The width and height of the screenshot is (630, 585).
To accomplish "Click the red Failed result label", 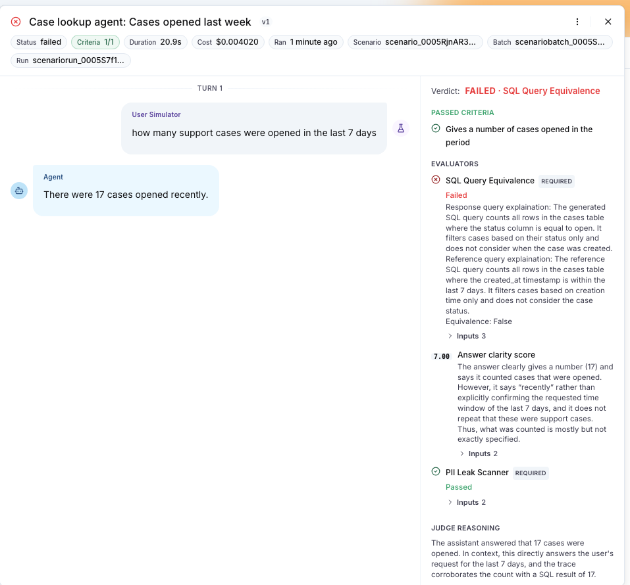I will [x=456, y=195].
